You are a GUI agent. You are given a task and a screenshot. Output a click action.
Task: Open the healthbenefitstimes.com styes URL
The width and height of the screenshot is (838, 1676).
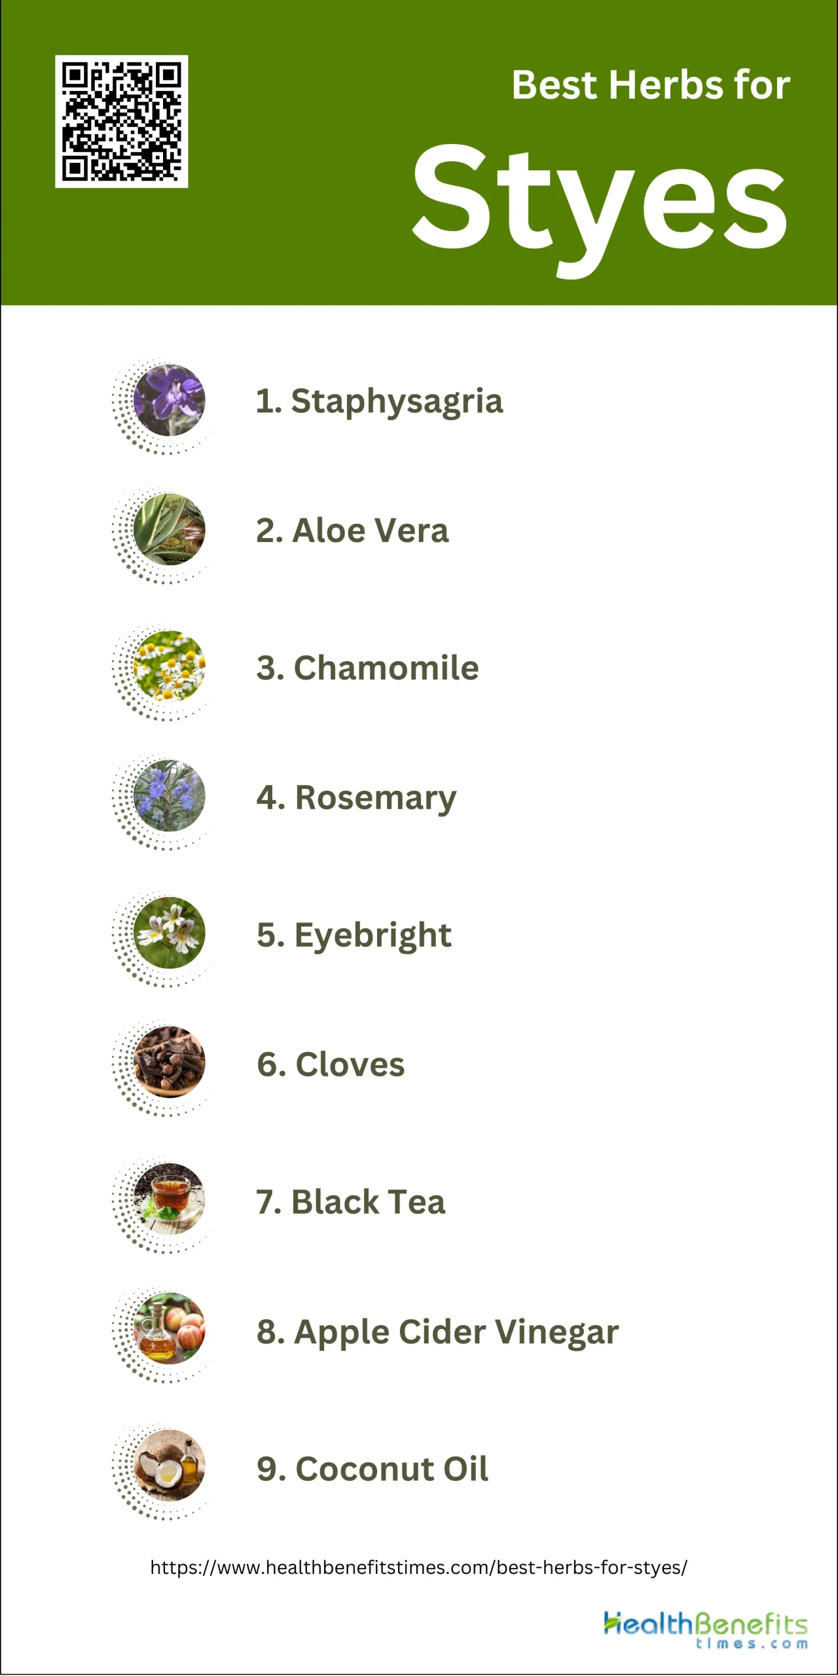[419, 1567]
